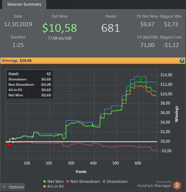The height and width of the screenshot is (192, 186).
Task: Select the Net Won amount $10,58
Action: 60,28
